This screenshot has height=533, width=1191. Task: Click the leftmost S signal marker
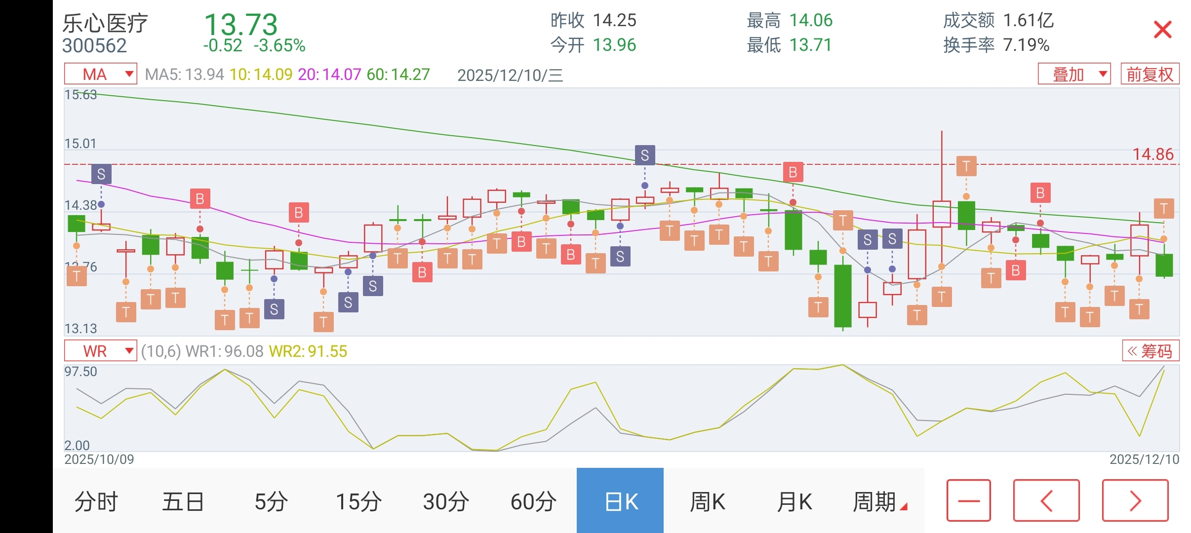[101, 174]
